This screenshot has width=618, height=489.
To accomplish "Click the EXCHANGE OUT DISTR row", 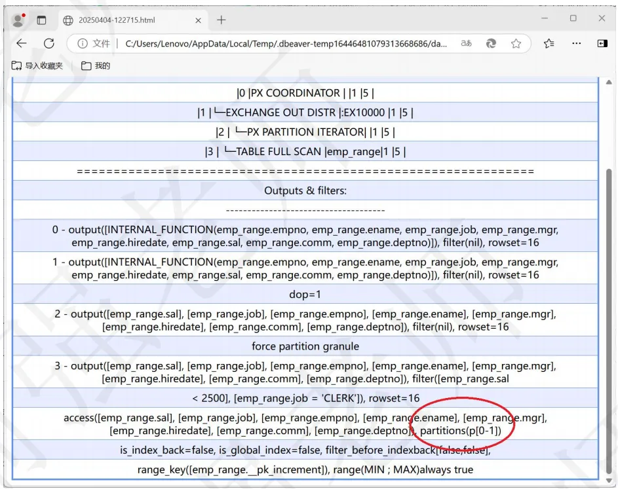I will tap(305, 112).
